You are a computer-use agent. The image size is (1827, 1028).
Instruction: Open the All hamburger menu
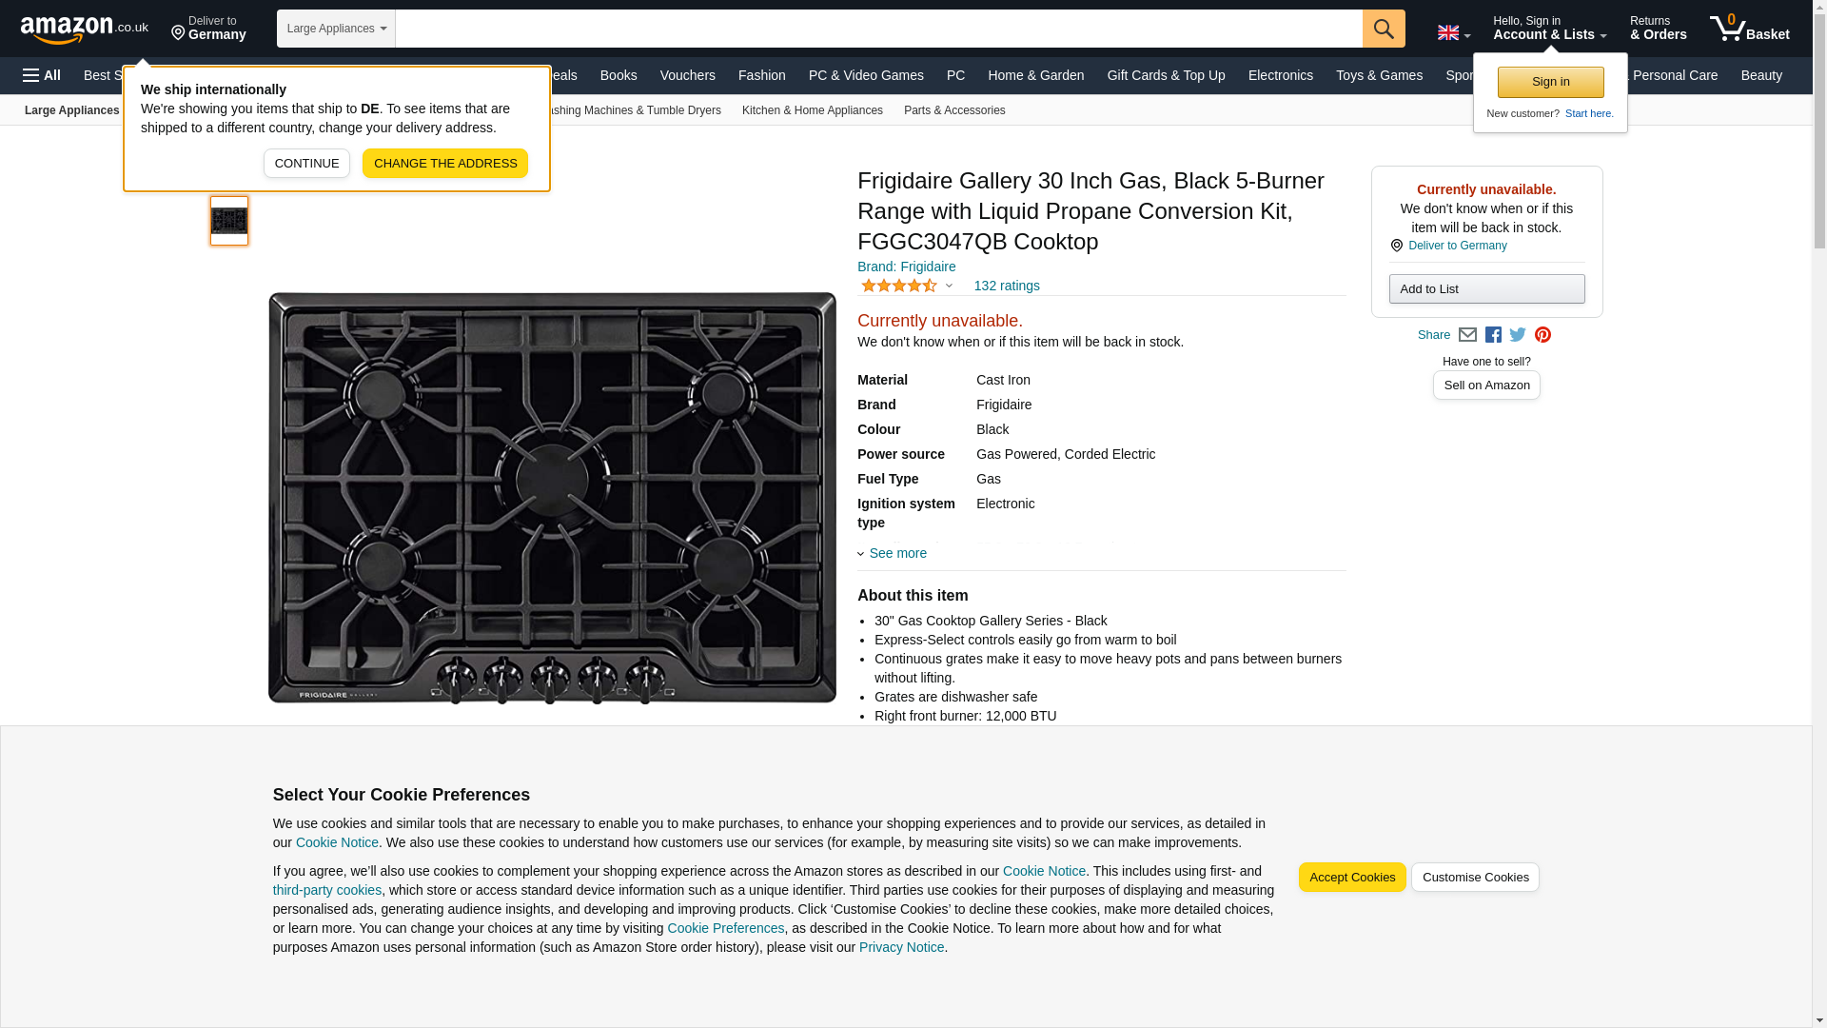tap(42, 75)
